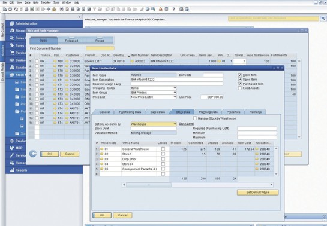Open the Grouping - Sales dropdown
Image resolution: width=327 pixels, height=226 pixels.
click(175, 88)
